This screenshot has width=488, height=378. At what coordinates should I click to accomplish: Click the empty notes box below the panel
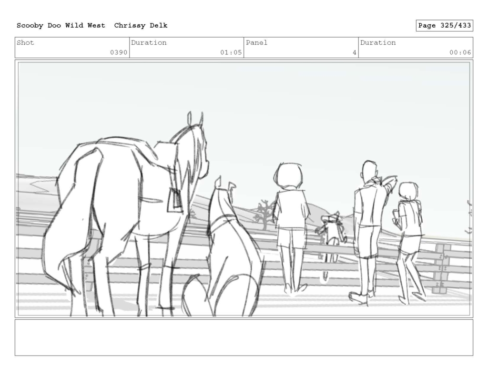point(244,337)
